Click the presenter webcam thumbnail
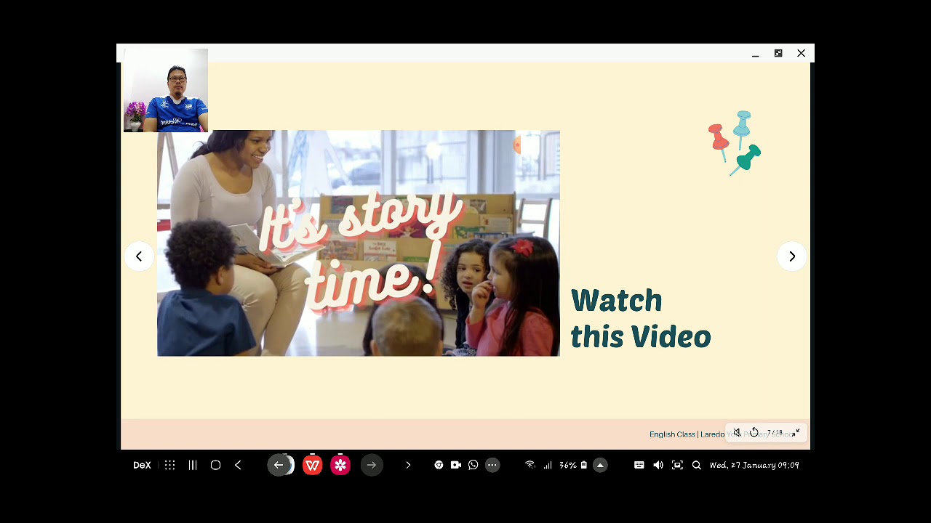The image size is (931, 523). [166, 90]
